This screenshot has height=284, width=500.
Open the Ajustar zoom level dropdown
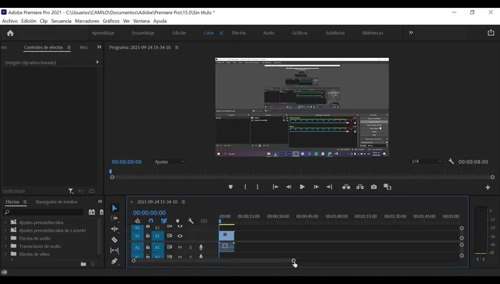coord(170,162)
